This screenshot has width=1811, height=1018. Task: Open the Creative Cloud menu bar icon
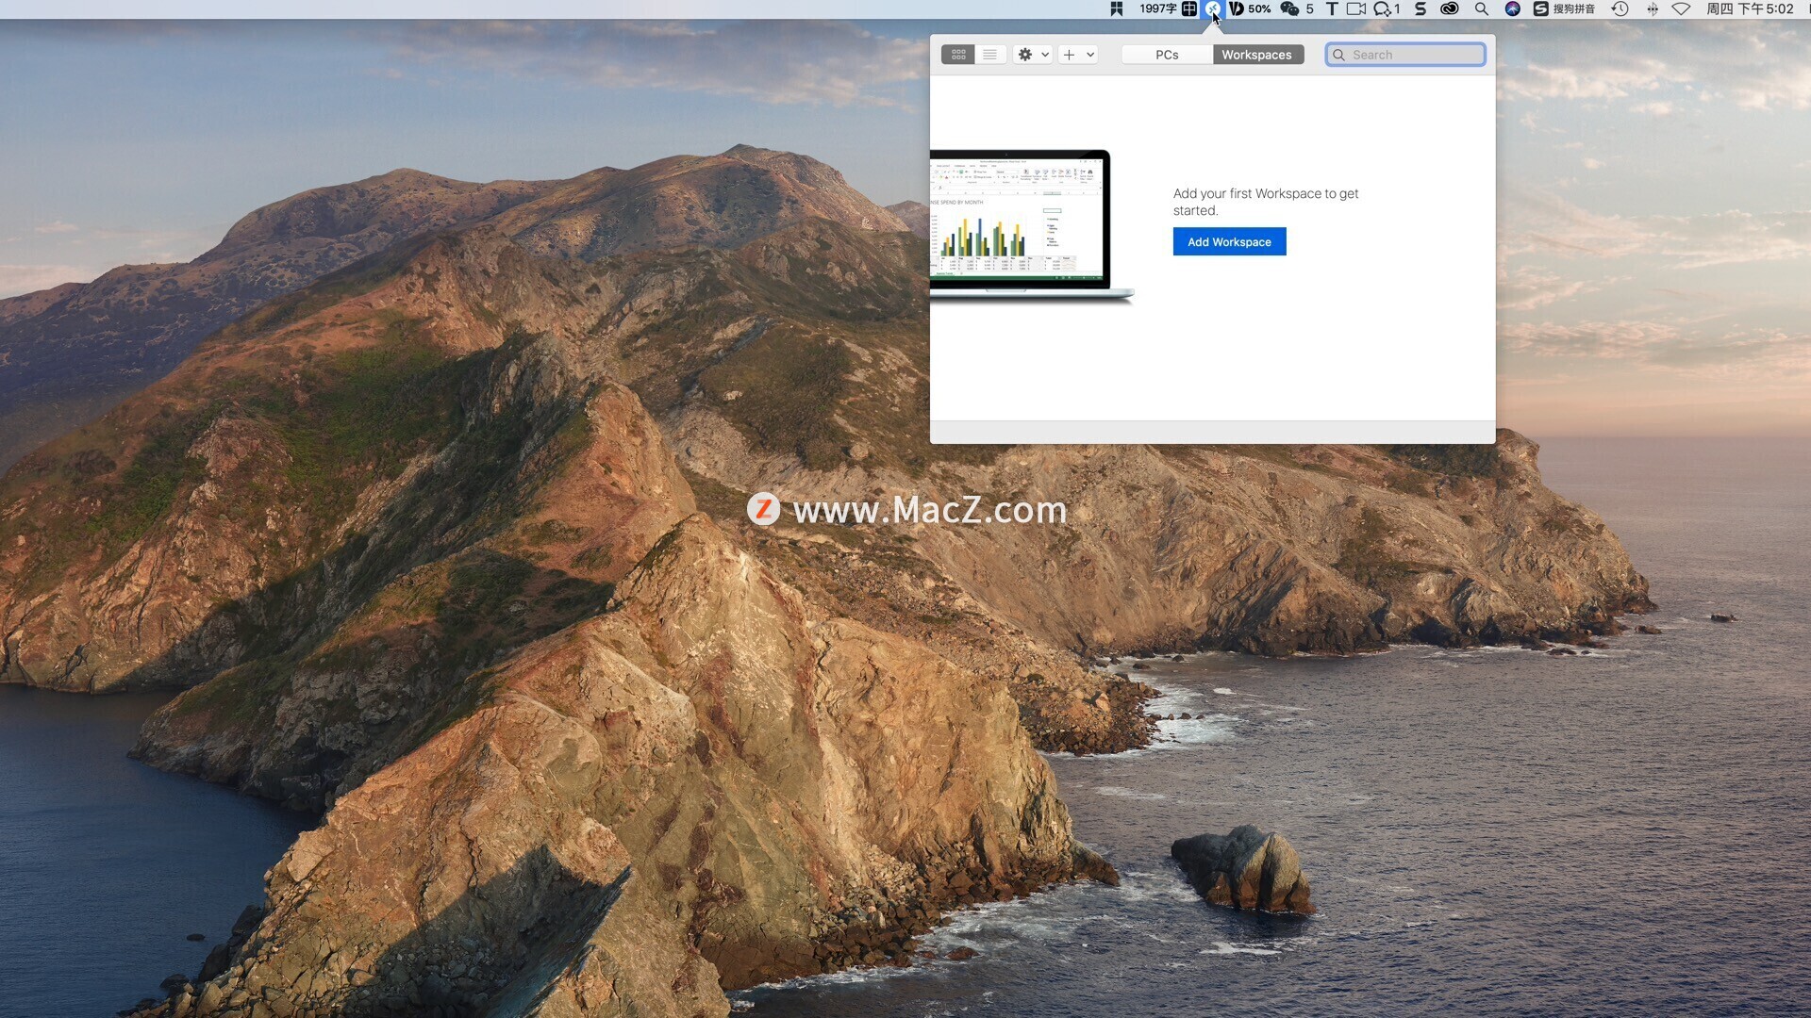(1449, 8)
